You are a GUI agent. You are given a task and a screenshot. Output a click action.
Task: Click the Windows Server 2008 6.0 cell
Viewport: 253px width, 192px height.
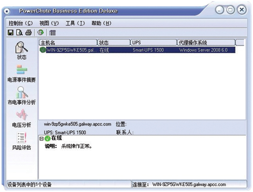tap(203, 50)
